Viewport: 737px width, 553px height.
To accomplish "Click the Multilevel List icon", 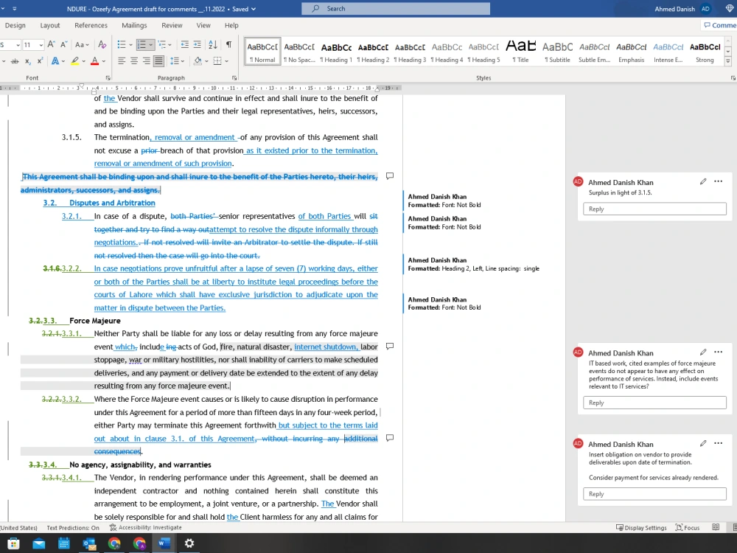I will [x=161, y=44].
